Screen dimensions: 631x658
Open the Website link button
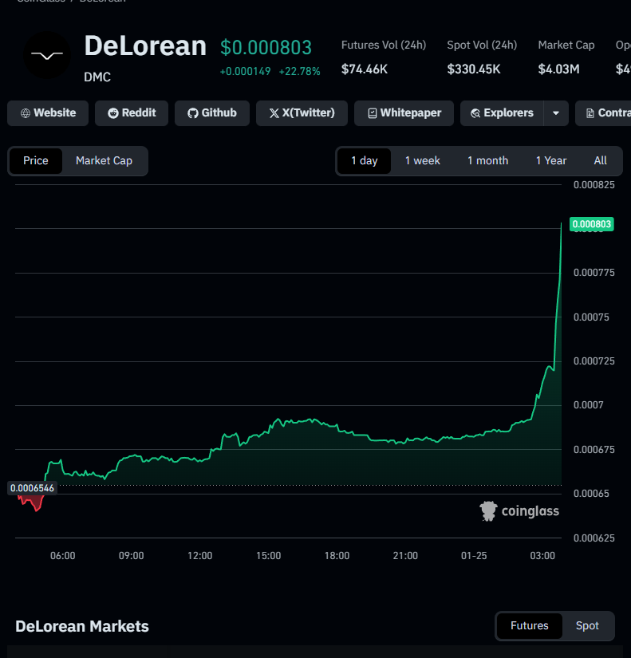48,113
